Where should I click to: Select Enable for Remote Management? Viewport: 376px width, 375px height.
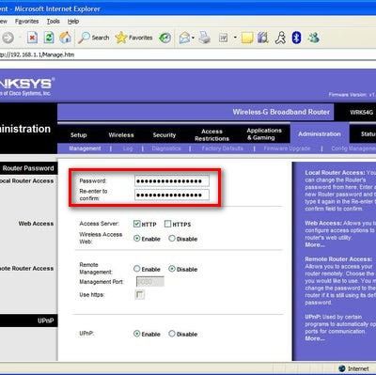click(136, 269)
